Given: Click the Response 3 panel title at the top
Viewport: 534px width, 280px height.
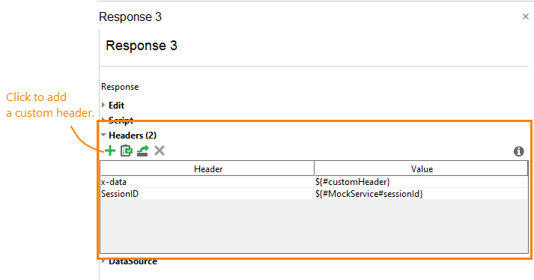Looking at the screenshot, I should (130, 16).
